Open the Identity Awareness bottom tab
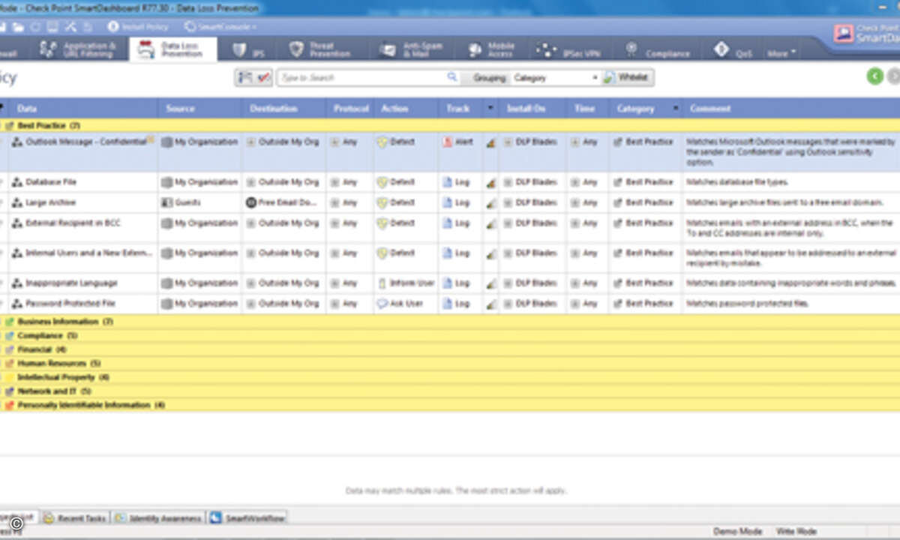Image resolution: width=900 pixels, height=540 pixels. pyautogui.click(x=157, y=518)
